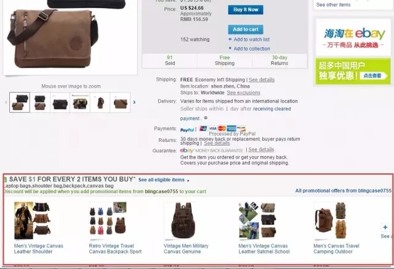This screenshot has width=394, height=269.
Task: Show next thumbnails with right arrow
Action: (x=134, y=102)
